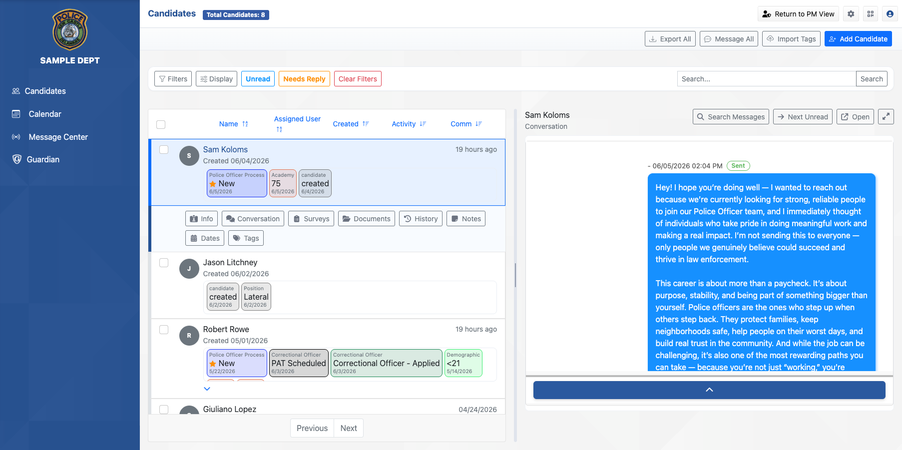Click Demographic <21 tag
902x450 pixels.
coord(463,363)
